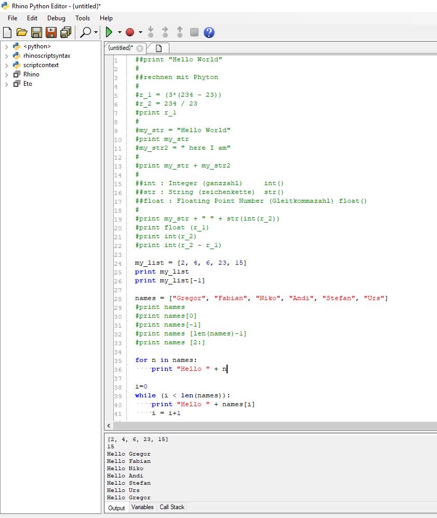Close the {untitled} script tab
Screen dimensions: 437x518
(140, 48)
